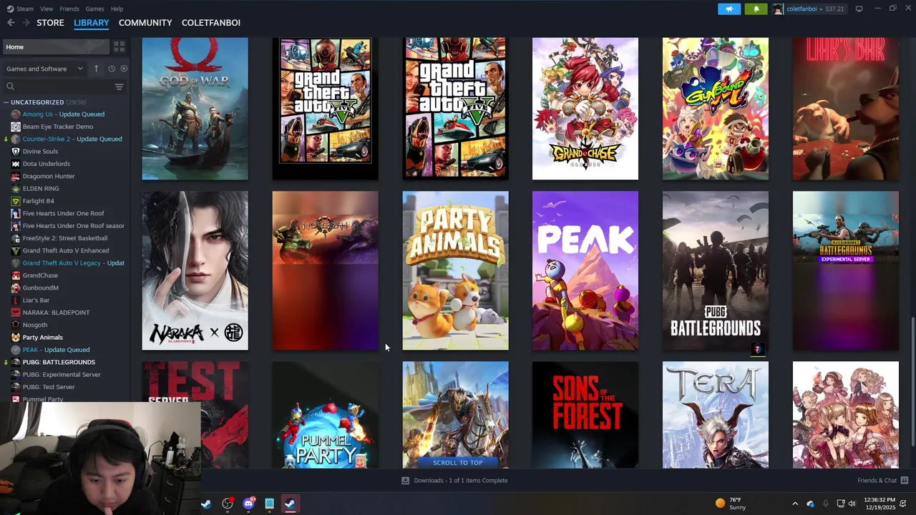Open the View menu
The height and width of the screenshot is (515, 916).
(x=47, y=9)
